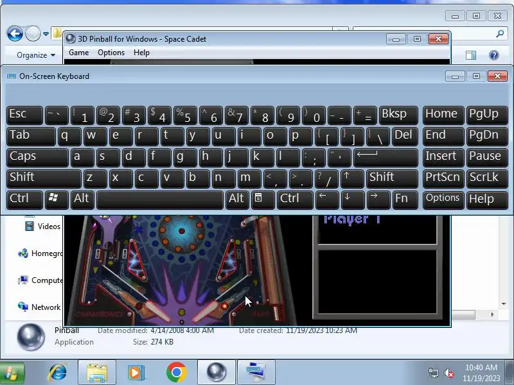Toggle the left Ctrl key
Image resolution: width=514 pixels, height=385 pixels.
pyautogui.click(x=24, y=200)
